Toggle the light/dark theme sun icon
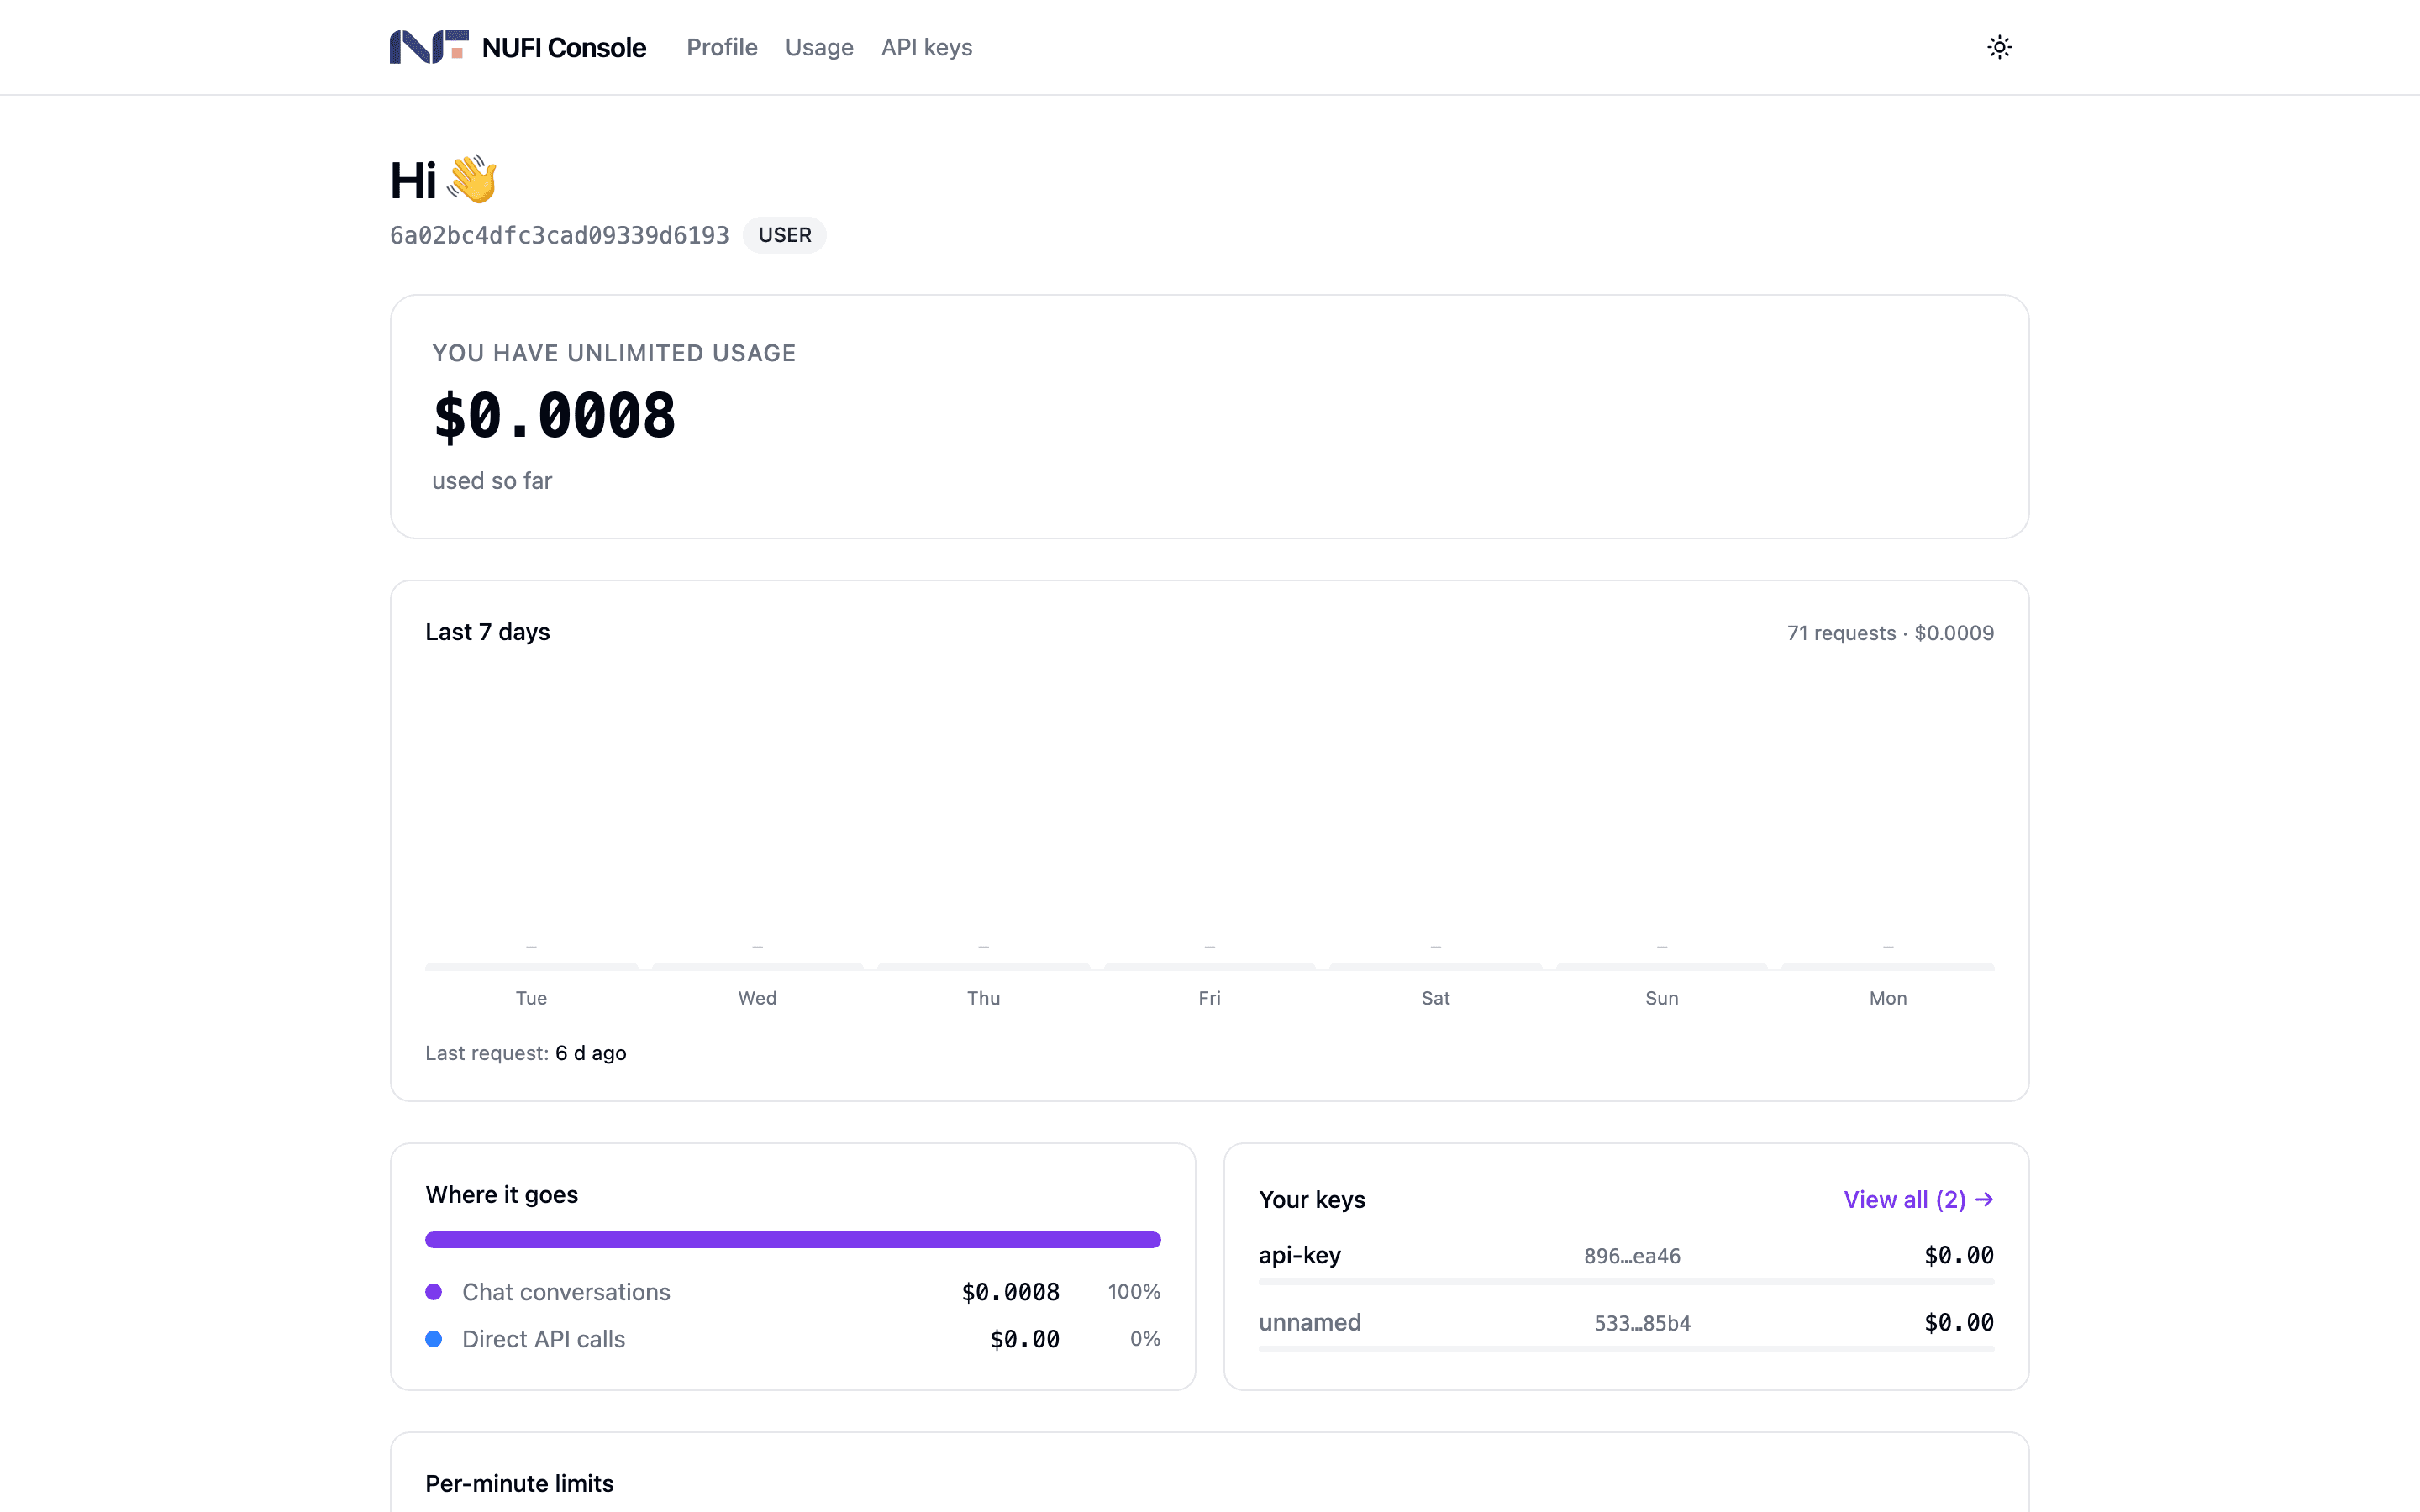This screenshot has height=1512, width=2420. click(1999, 47)
